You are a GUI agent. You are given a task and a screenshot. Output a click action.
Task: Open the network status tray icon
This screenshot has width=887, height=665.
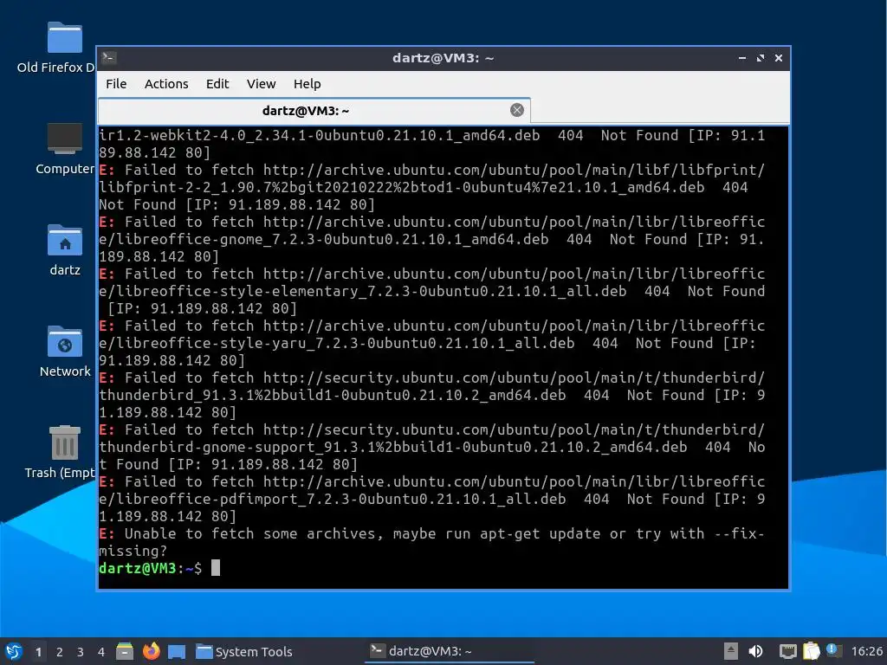787,651
